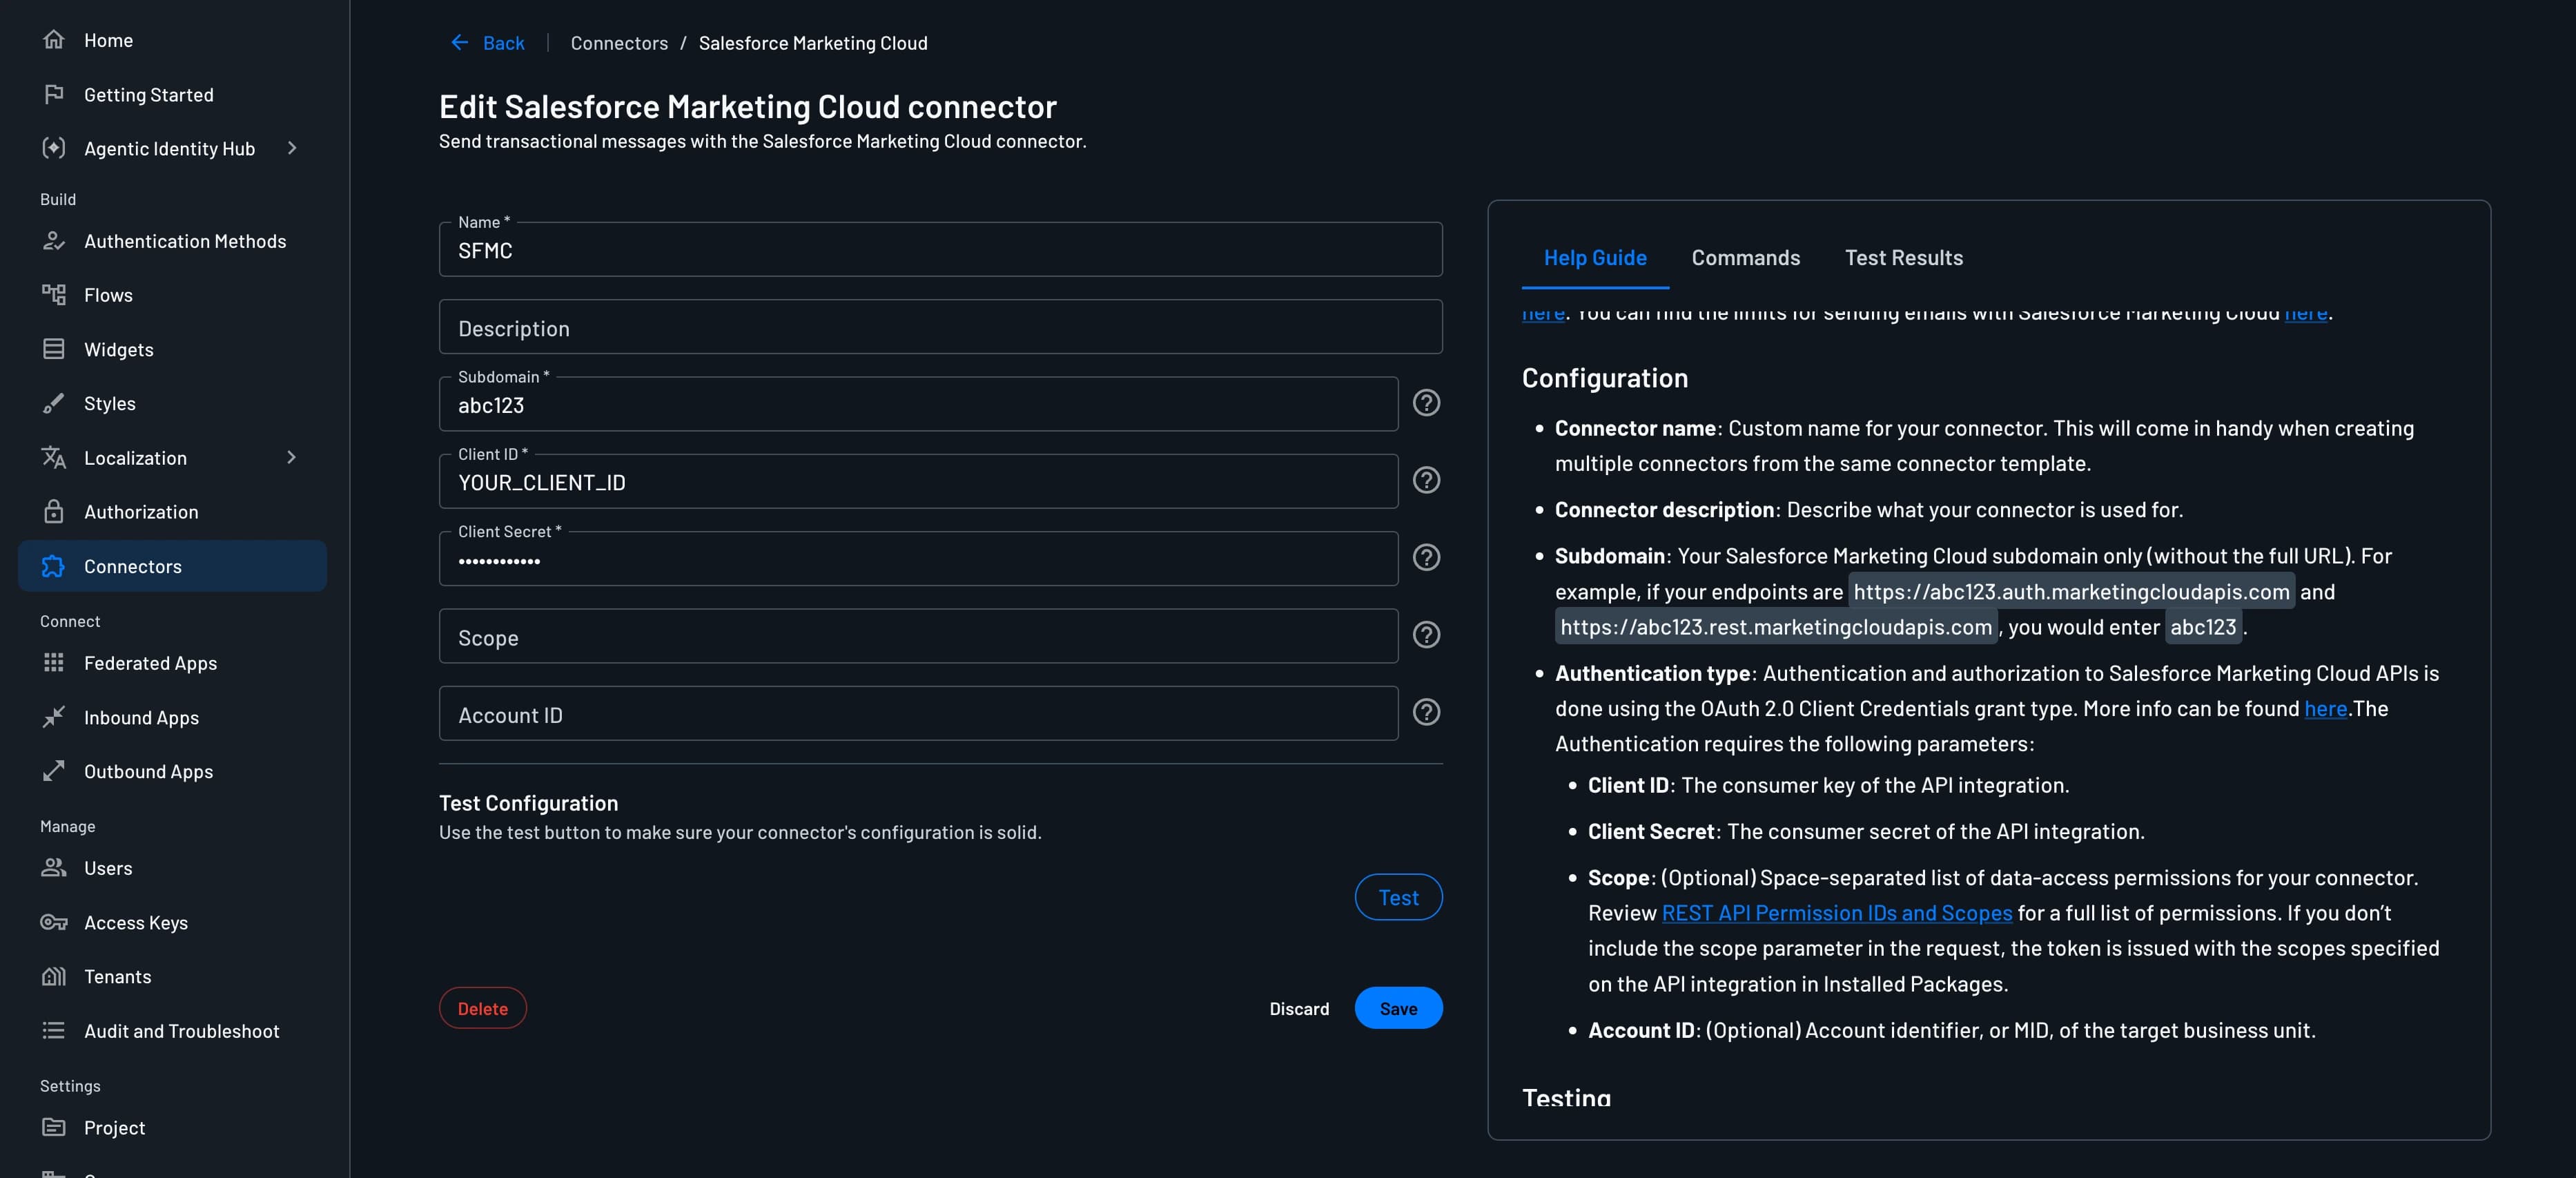2576x1178 pixels.
Task: Select Widgets in the sidebar
Action: [119, 349]
